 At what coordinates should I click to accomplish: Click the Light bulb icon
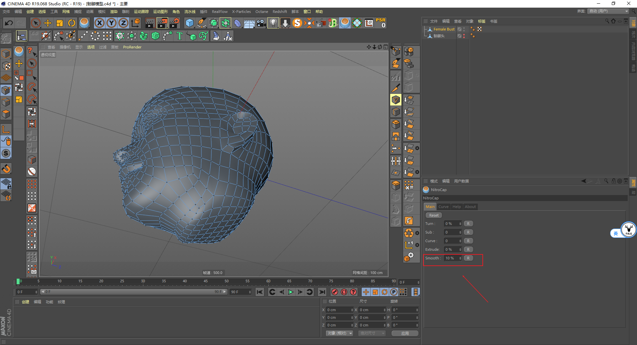273,23
